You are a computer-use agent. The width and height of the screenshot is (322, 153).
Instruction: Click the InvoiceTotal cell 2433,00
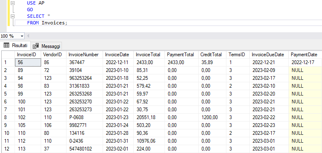[149, 62]
